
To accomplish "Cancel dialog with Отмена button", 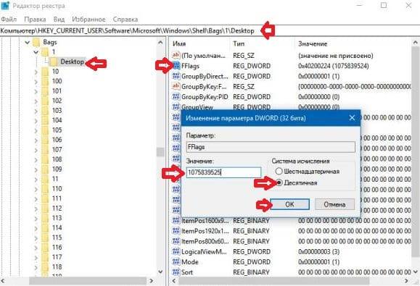I will coord(334,204).
